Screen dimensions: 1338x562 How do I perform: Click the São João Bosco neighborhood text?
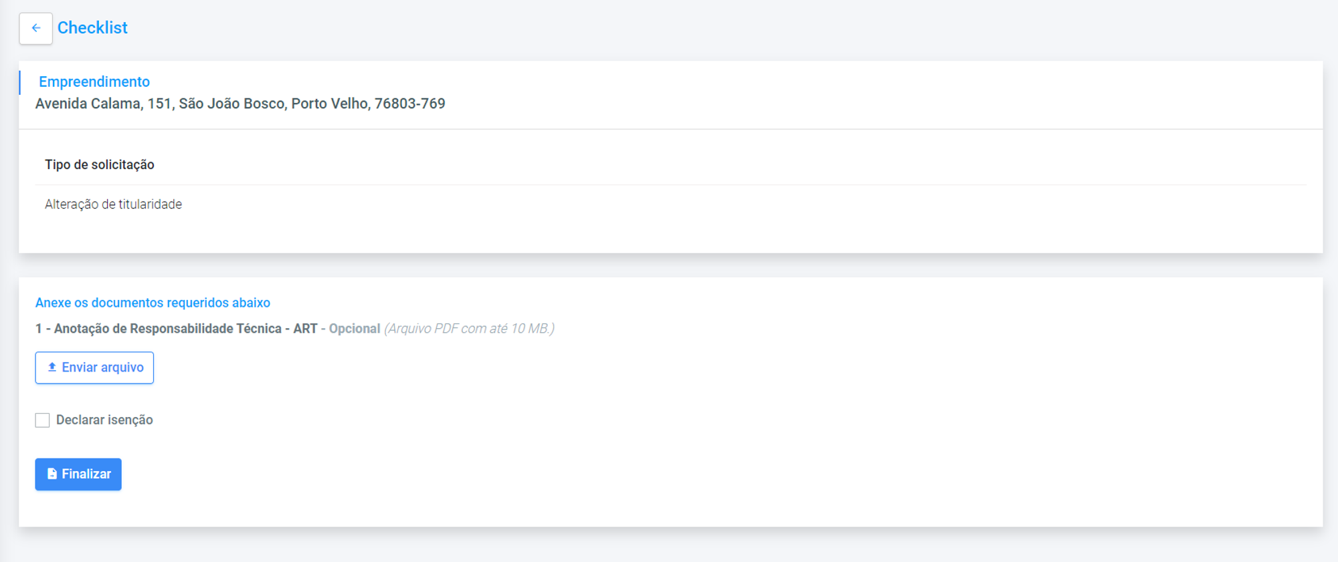click(x=231, y=104)
